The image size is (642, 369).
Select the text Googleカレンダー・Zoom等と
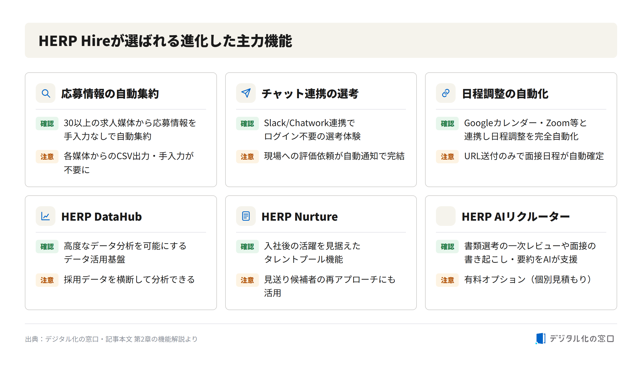[525, 123]
